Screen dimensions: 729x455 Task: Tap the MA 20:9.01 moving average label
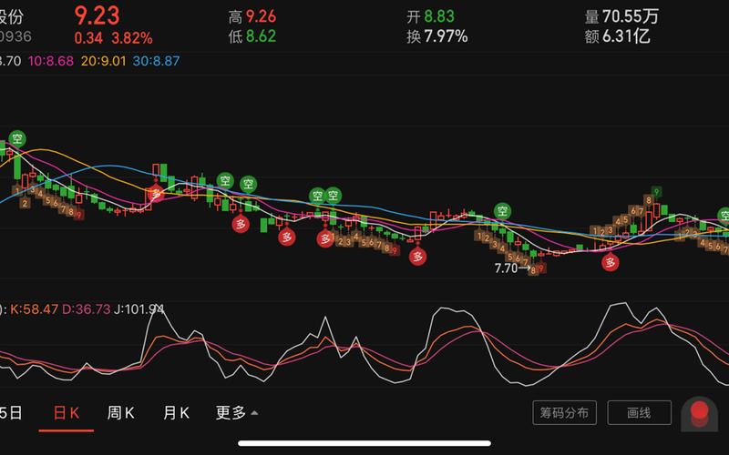[x=103, y=61]
